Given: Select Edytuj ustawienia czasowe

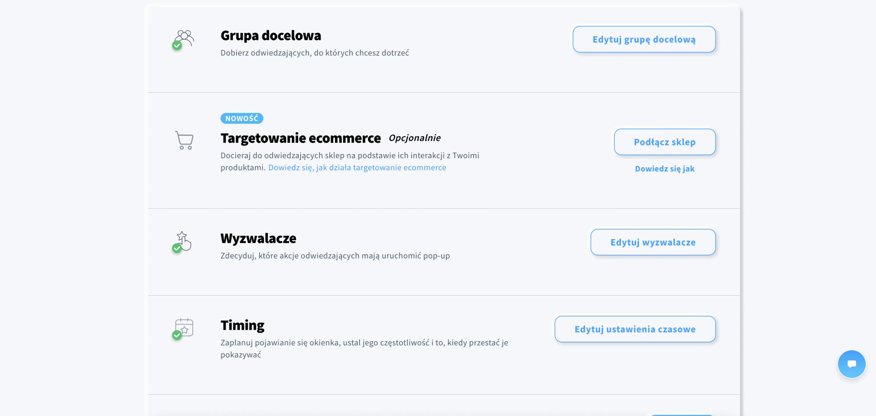Looking at the screenshot, I should coord(634,329).
